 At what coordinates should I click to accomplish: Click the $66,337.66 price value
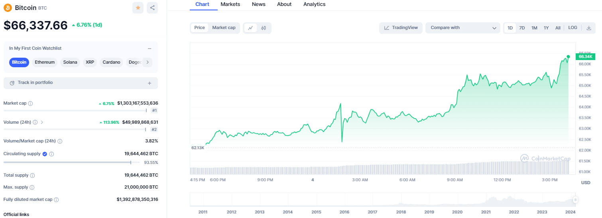35,25
